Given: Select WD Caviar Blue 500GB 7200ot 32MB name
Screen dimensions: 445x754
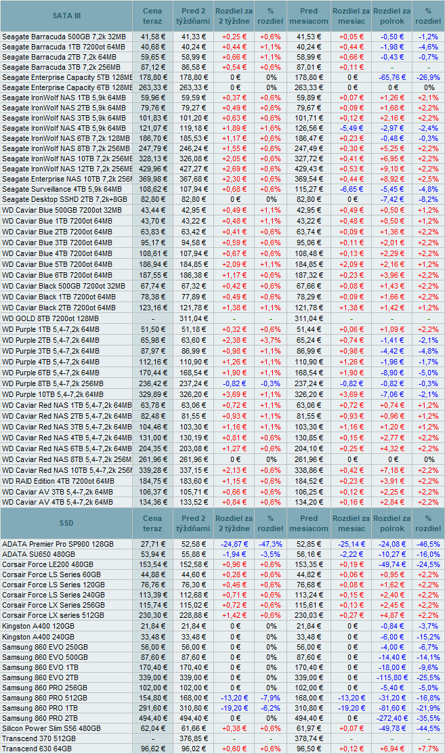Looking at the screenshot, I should 62,210.
